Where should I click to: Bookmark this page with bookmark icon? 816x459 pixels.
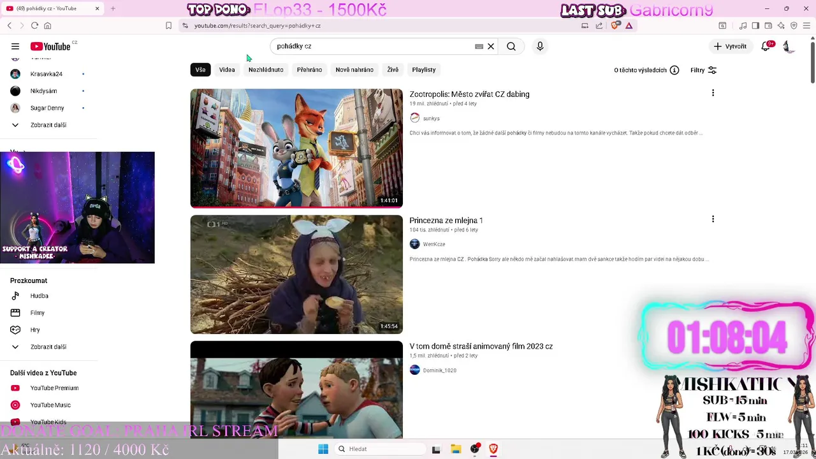point(168,25)
